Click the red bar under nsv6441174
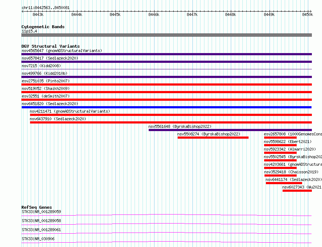This screenshot has height=247, width=322. tap(284, 183)
